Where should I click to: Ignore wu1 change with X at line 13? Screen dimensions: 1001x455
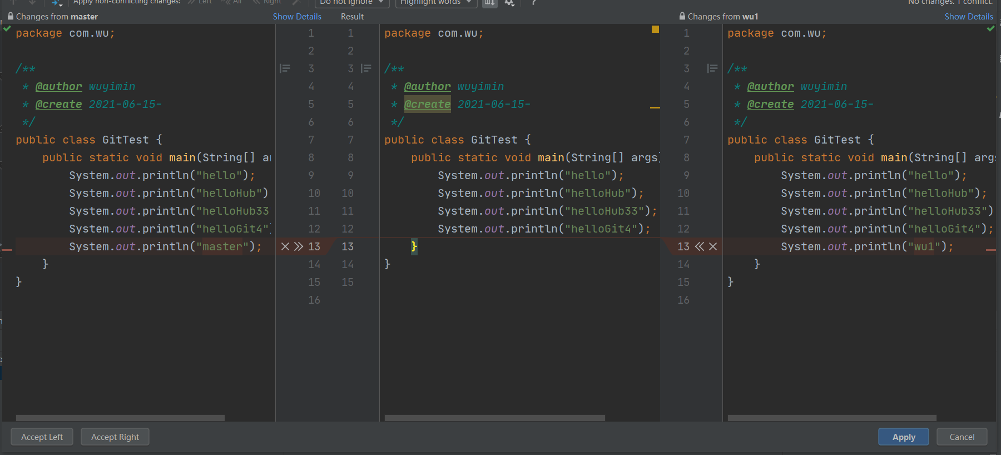pos(713,246)
